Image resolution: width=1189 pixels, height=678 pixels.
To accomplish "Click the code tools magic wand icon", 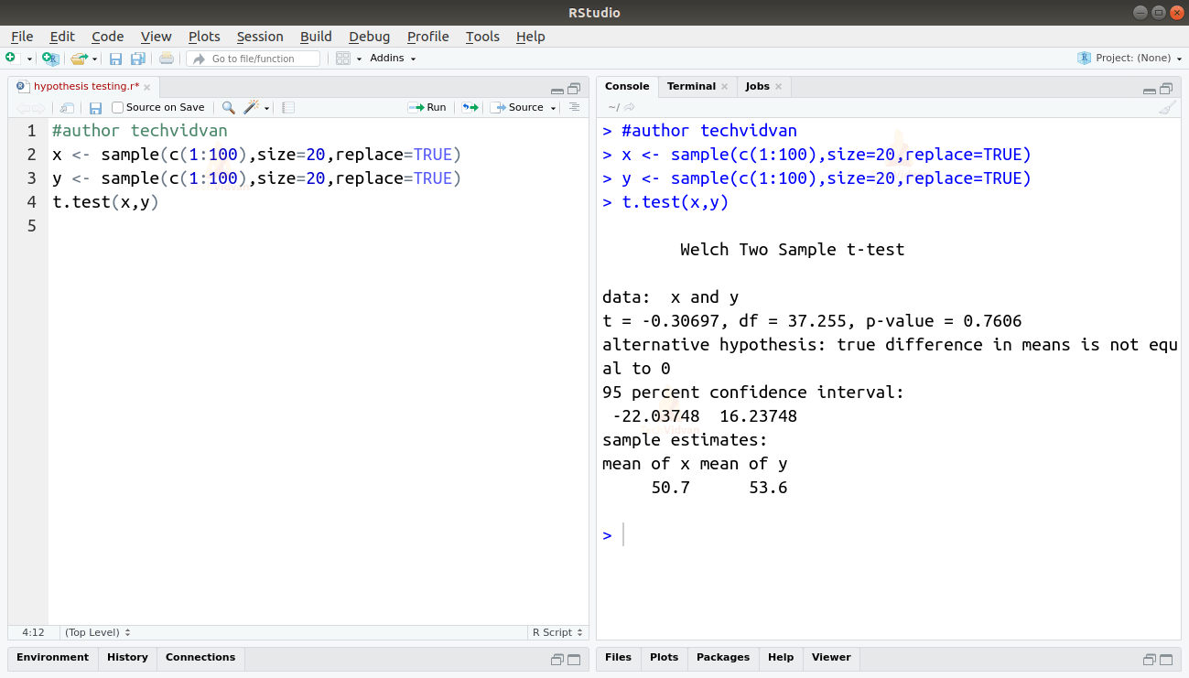I will pyautogui.click(x=252, y=107).
